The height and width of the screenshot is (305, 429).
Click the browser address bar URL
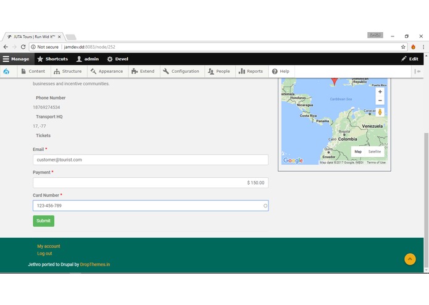(x=90, y=47)
